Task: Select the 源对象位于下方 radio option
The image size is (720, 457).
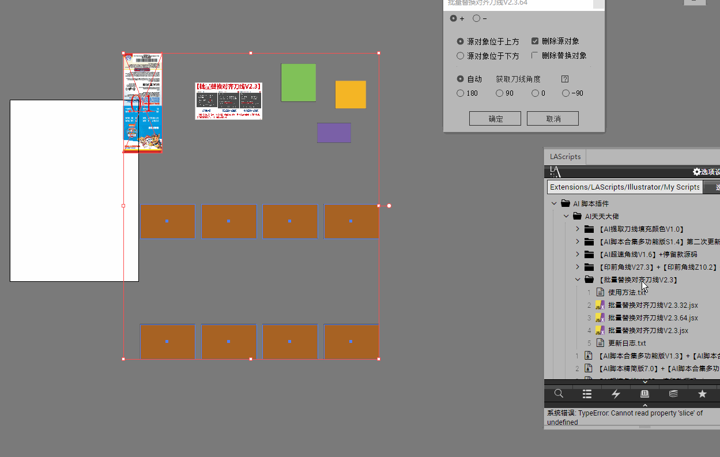Action: tap(461, 56)
